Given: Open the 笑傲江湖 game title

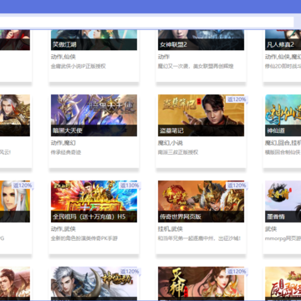Looking at the screenshot, I should (x=64, y=44).
